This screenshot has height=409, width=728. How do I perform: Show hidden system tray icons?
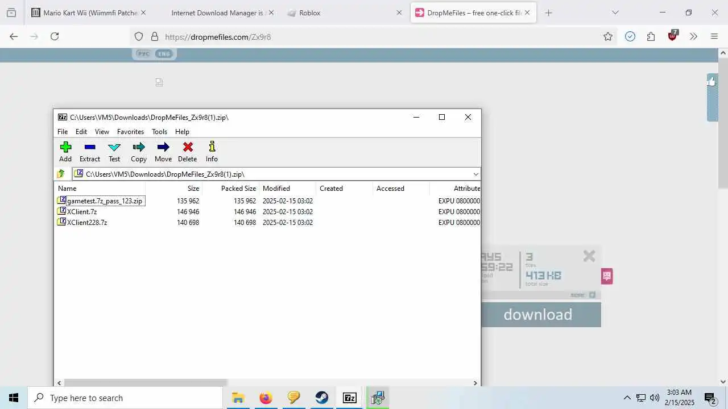[x=627, y=398]
